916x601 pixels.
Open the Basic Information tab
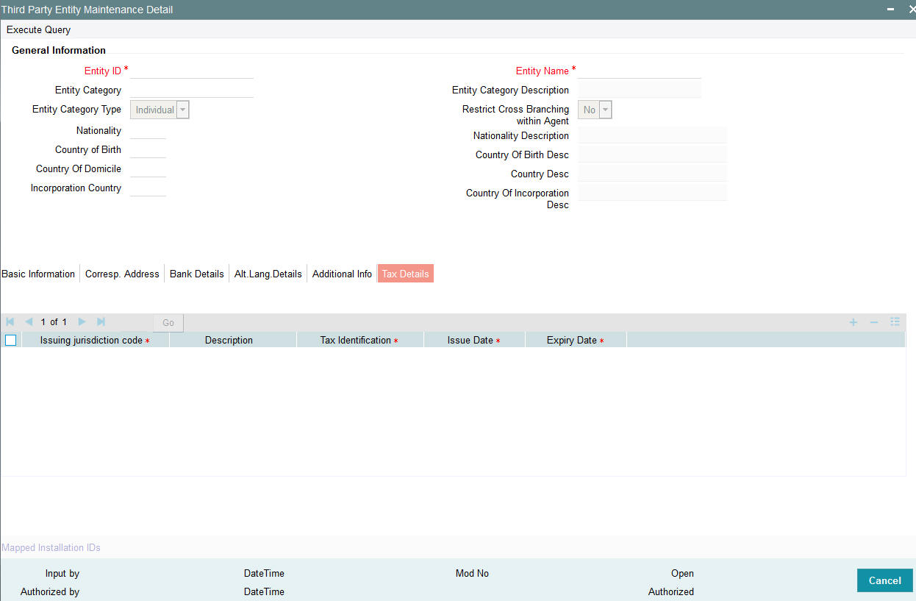pos(38,274)
